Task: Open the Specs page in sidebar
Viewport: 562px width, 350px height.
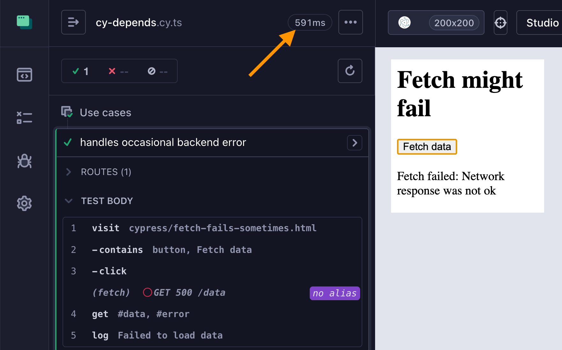Action: tap(25, 75)
